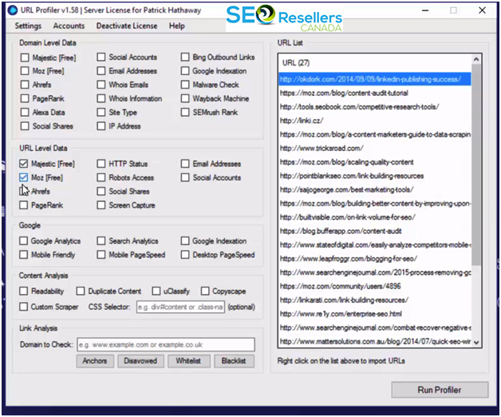Click URL list scroll down arrow
Viewport: 501px width, 417px height.
coord(476,343)
